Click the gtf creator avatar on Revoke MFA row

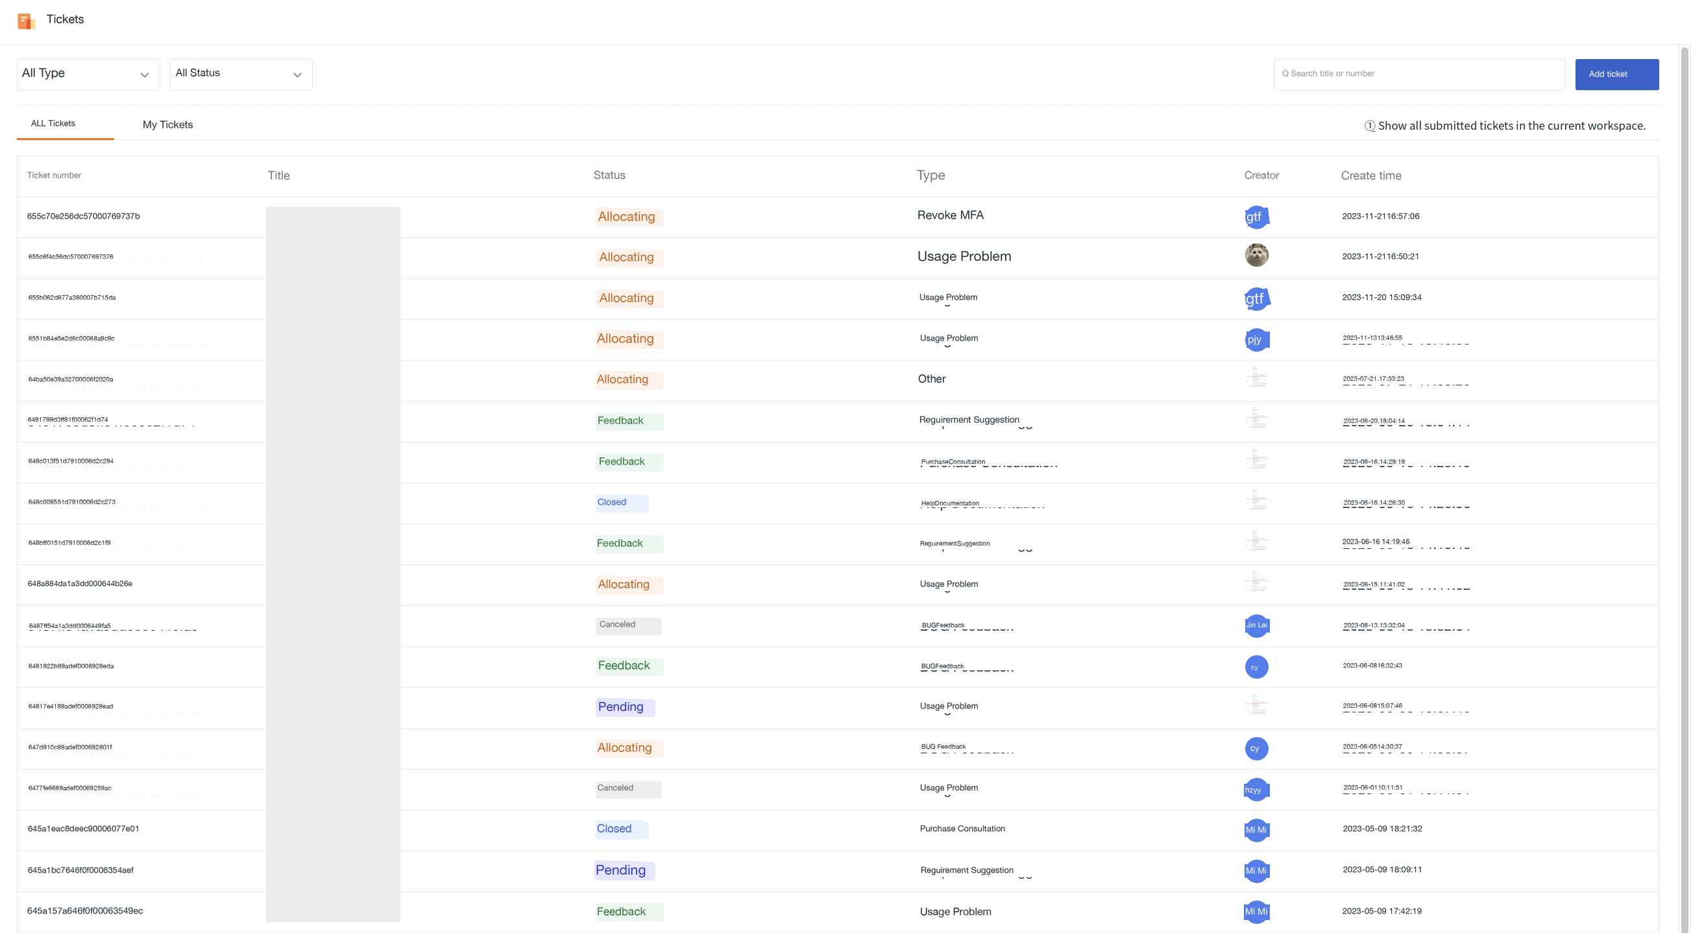(1256, 217)
